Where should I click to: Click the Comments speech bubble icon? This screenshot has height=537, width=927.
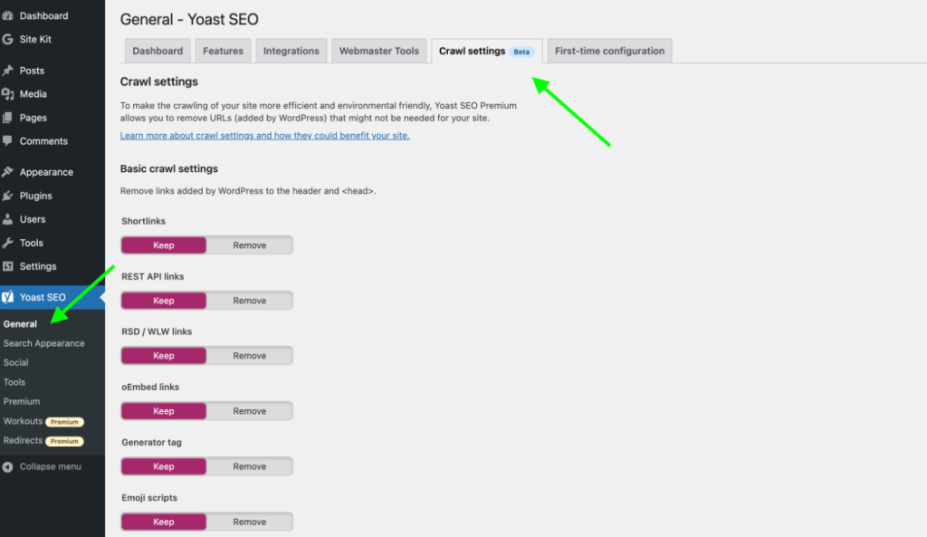coord(7,140)
